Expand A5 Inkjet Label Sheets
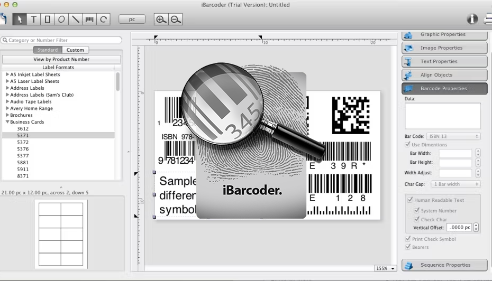Screen dimensions: 492x281 [7, 74]
